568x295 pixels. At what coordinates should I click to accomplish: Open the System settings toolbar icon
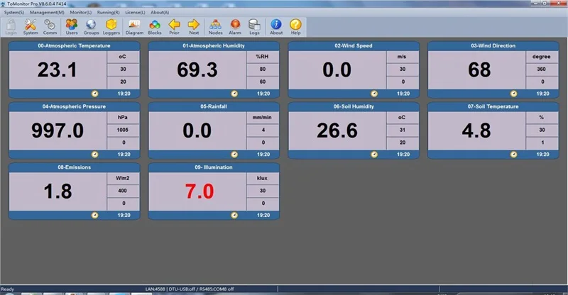pos(31,26)
